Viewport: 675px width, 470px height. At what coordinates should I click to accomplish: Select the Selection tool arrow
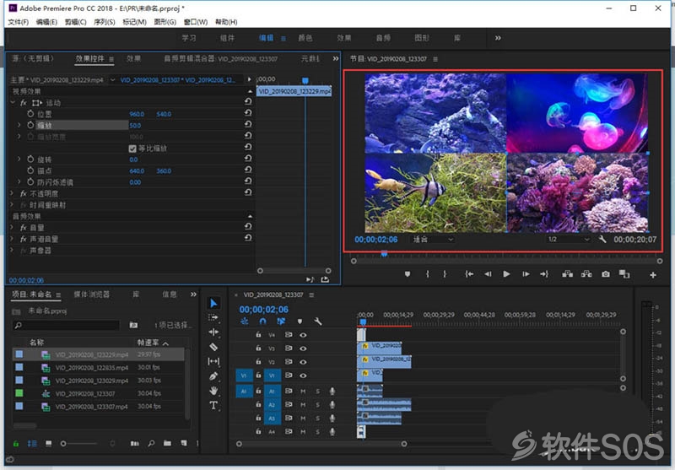(x=213, y=304)
